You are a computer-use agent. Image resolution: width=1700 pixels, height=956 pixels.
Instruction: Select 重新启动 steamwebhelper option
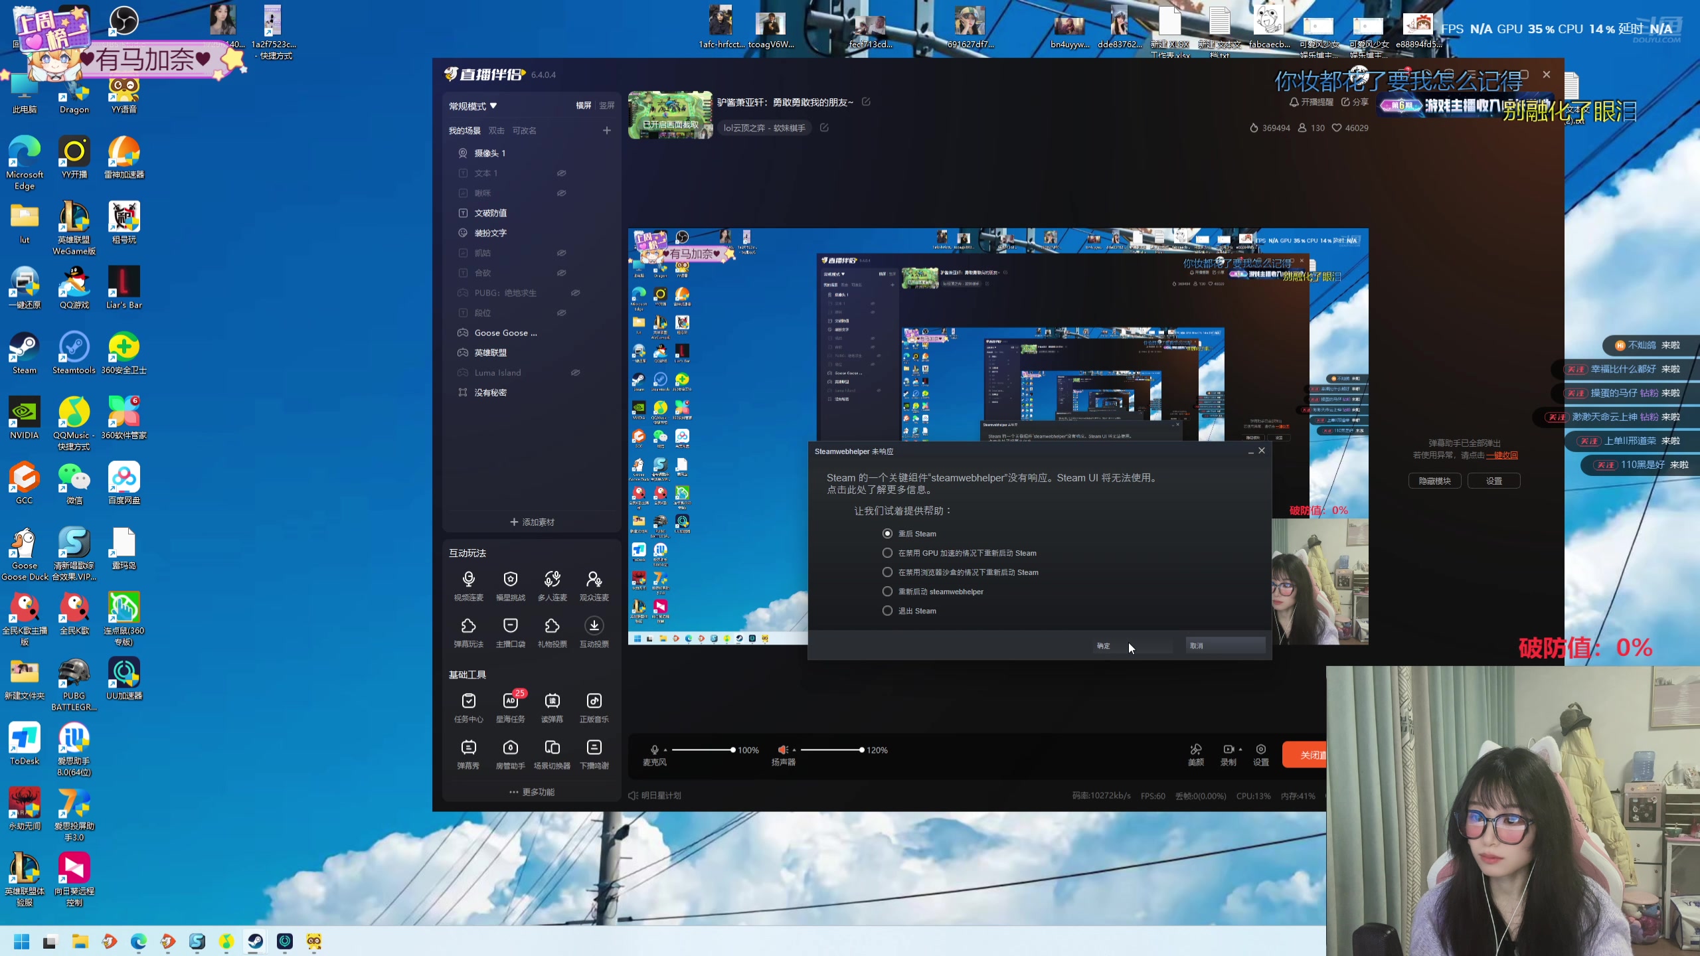click(887, 591)
